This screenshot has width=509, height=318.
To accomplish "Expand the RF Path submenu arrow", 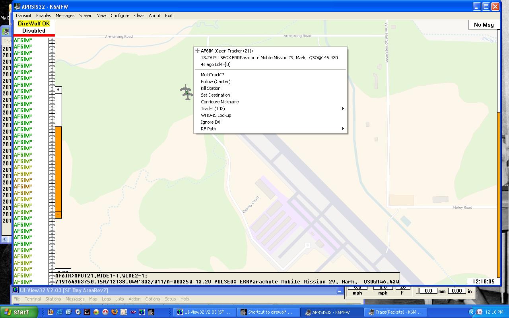I will pos(343,129).
